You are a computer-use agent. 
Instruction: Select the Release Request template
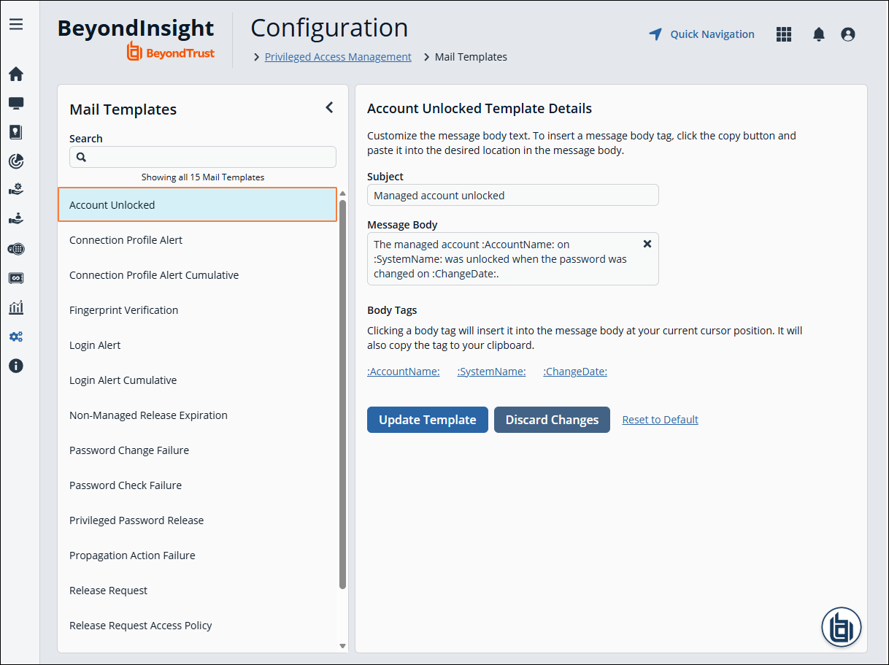point(197,591)
